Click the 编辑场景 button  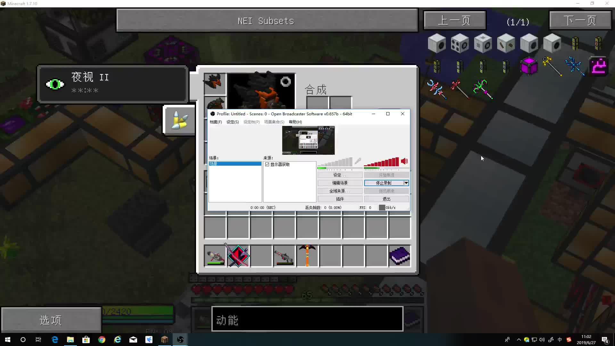(340, 183)
